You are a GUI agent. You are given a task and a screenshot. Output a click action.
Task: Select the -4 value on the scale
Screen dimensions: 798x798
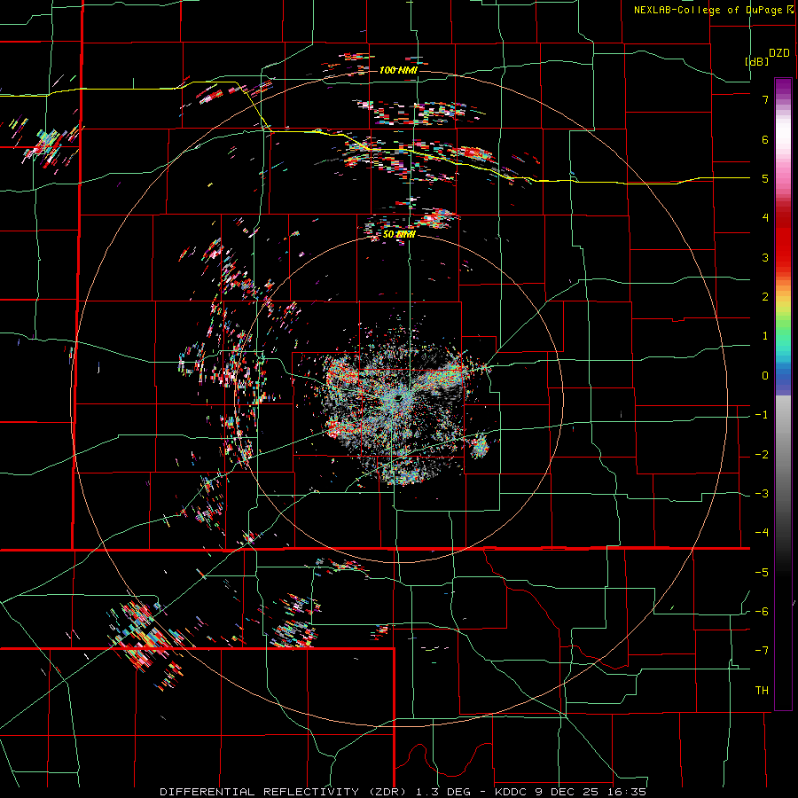point(762,533)
